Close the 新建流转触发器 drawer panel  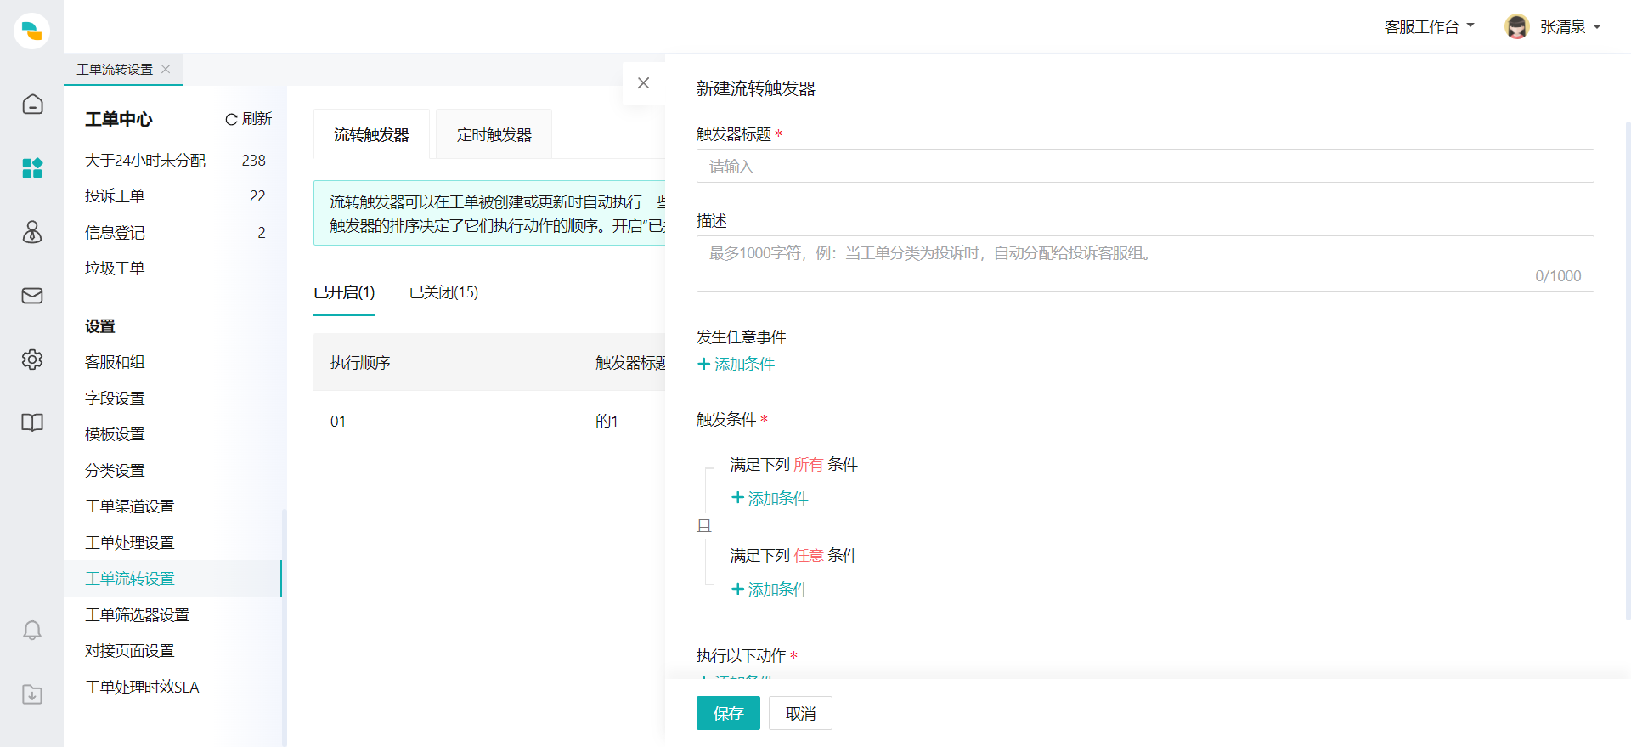coord(643,82)
